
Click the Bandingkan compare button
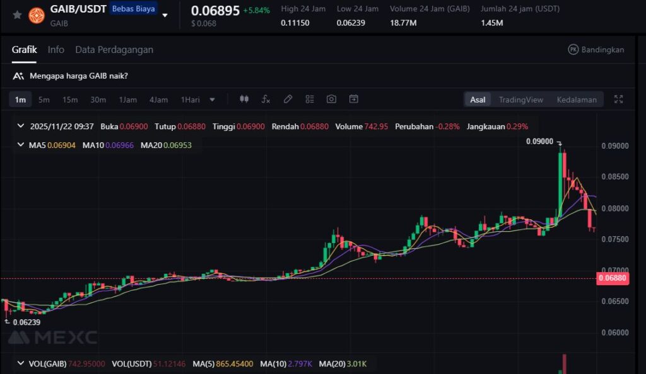(596, 50)
